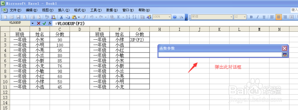The width and height of the screenshot is (298, 110).
Task: Open the Paste options dropdown arrow
Action: [x=79, y=17]
